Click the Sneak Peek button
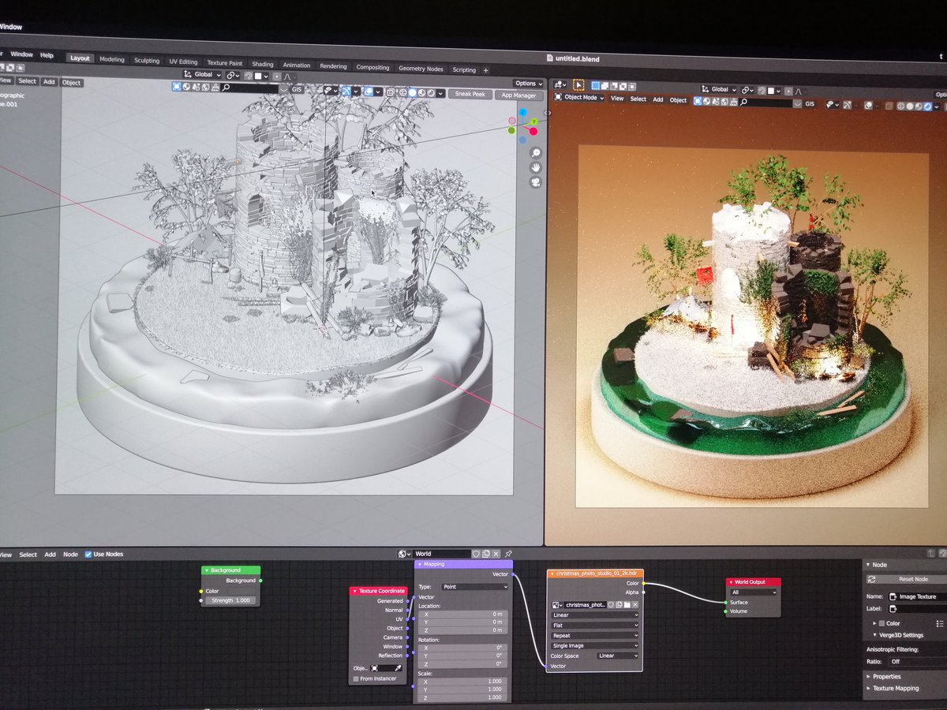Image resolution: width=947 pixels, height=710 pixels. click(470, 94)
